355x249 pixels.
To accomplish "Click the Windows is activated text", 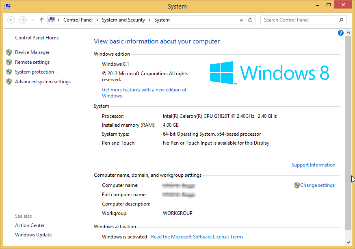I will pos(124,237).
